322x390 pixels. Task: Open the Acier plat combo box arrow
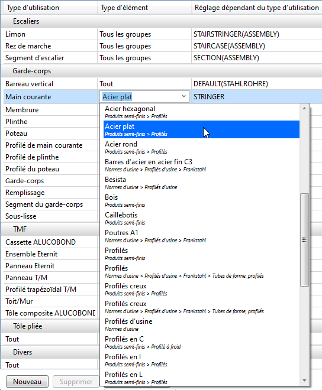click(183, 96)
